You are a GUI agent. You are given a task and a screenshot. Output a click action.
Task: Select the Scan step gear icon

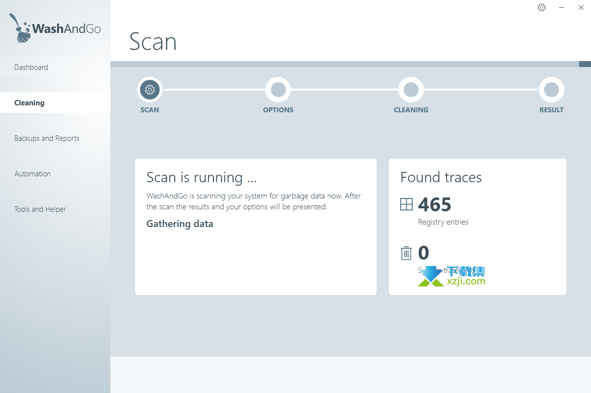tap(150, 90)
